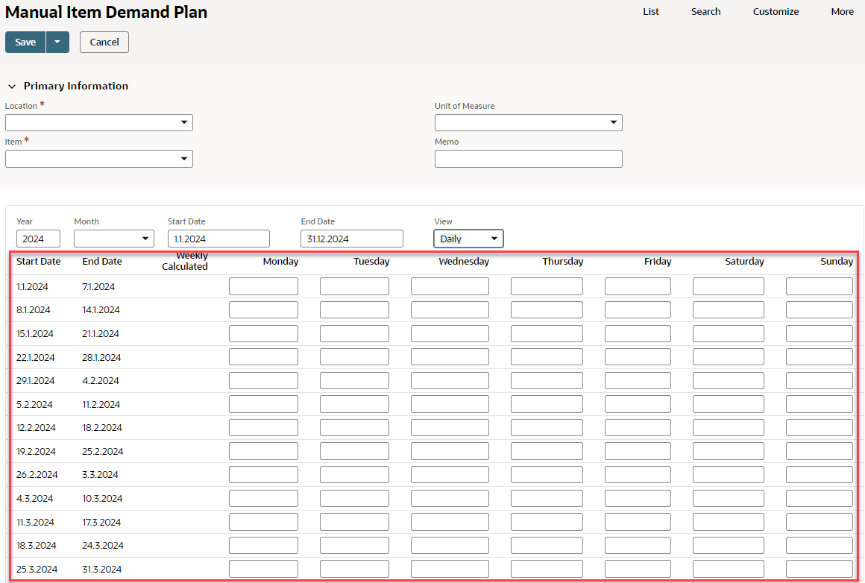This screenshot has height=583, width=865.
Task: Click the Start Date column header in table
Action: pos(39,262)
